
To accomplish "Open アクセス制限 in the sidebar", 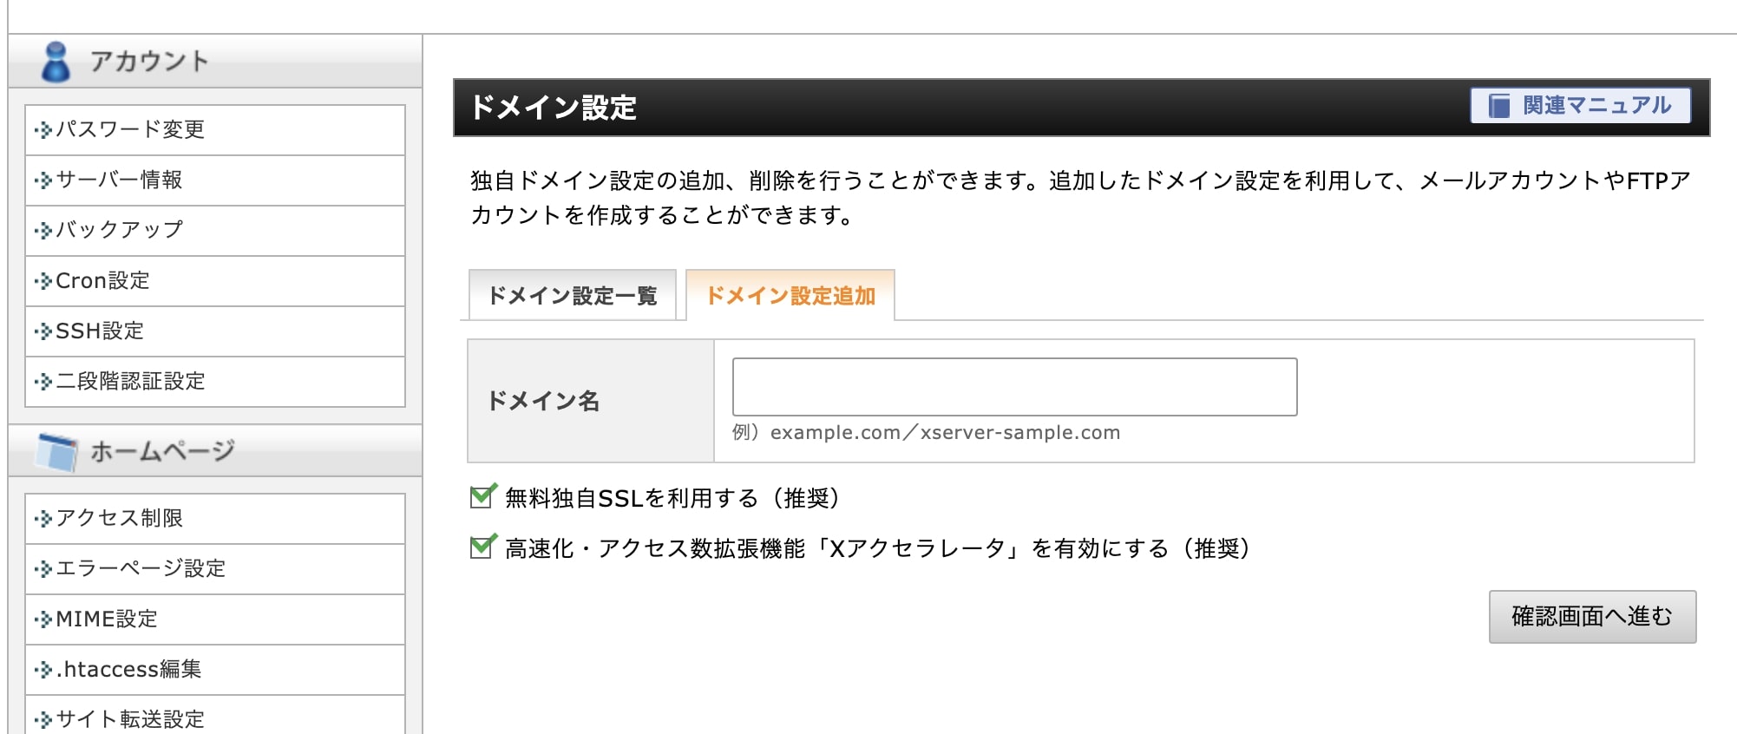I will coord(119,519).
